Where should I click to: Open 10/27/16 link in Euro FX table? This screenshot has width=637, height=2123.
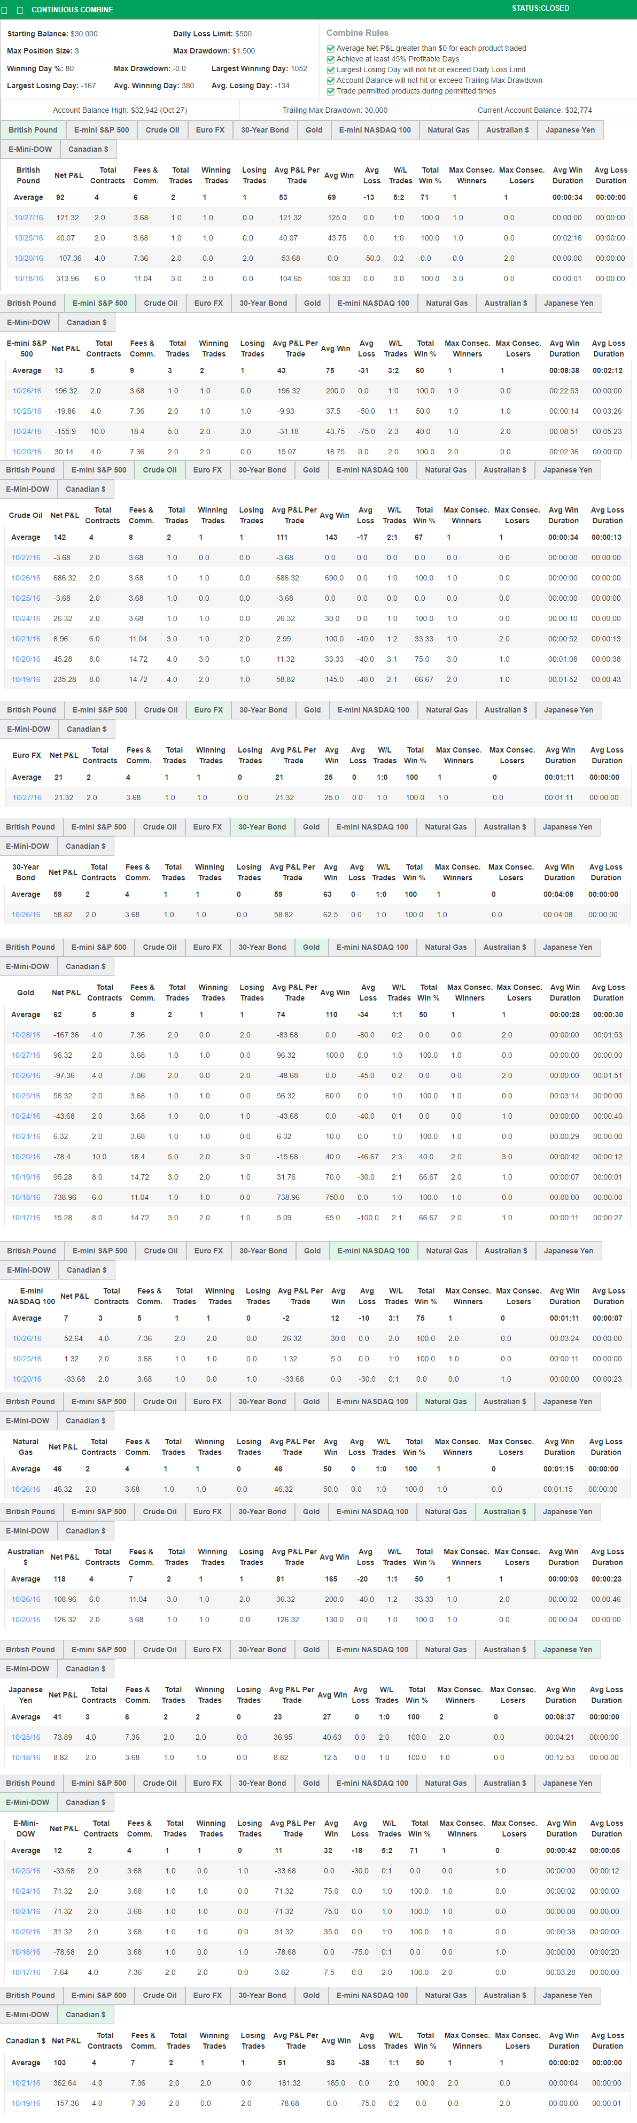(x=26, y=798)
